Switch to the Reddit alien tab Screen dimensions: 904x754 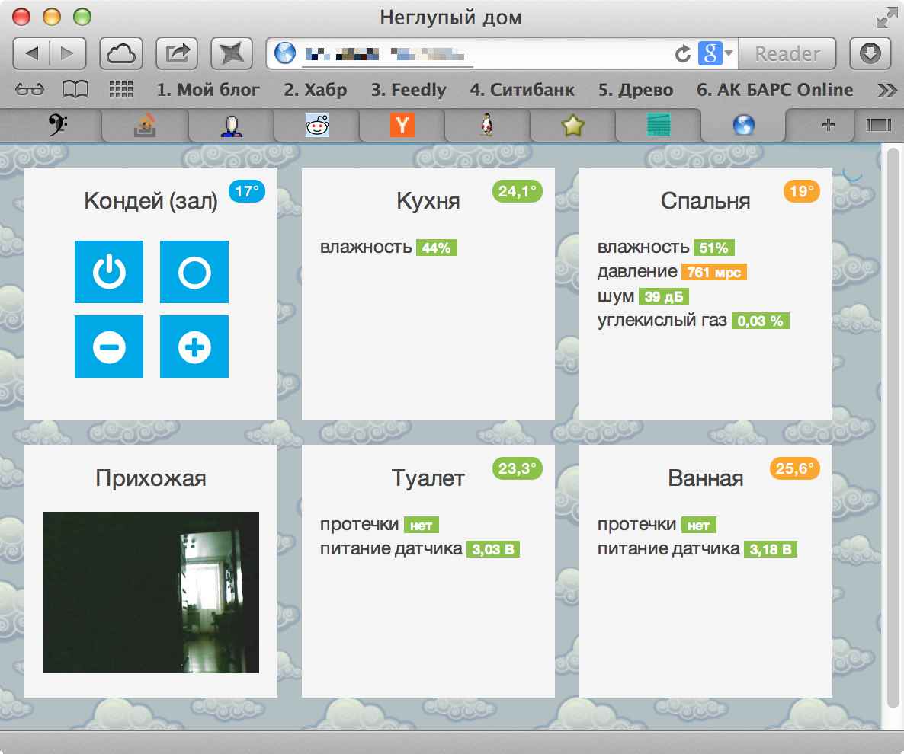(317, 125)
